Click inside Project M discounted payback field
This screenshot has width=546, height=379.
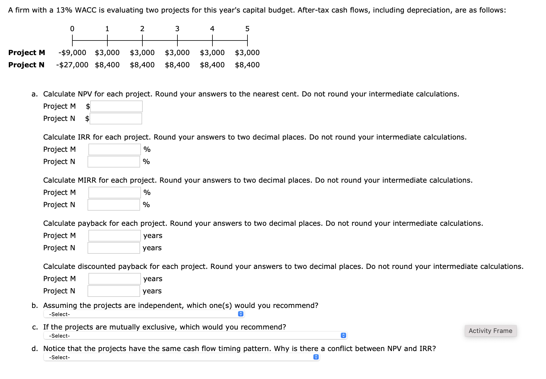(x=114, y=279)
